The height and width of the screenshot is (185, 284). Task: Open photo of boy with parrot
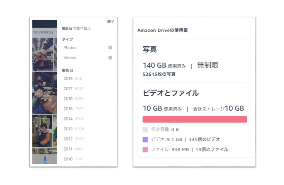(x=42, y=131)
